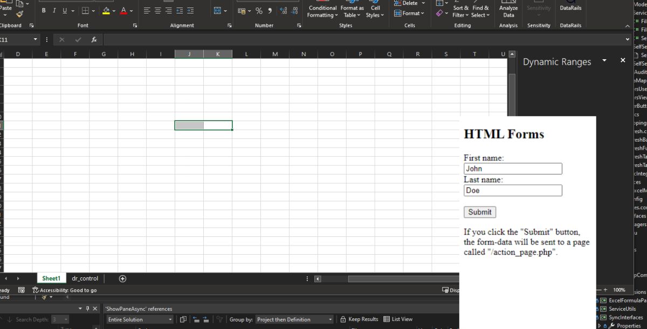This screenshot has height=329, width=647.
Task: Switch to Sheet1 tab
Action: tap(51, 278)
